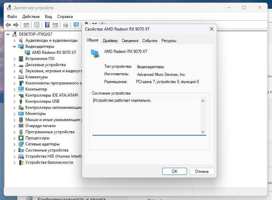
Task: Click the drive icon beside Дисковые устройства
Action: [21, 65]
